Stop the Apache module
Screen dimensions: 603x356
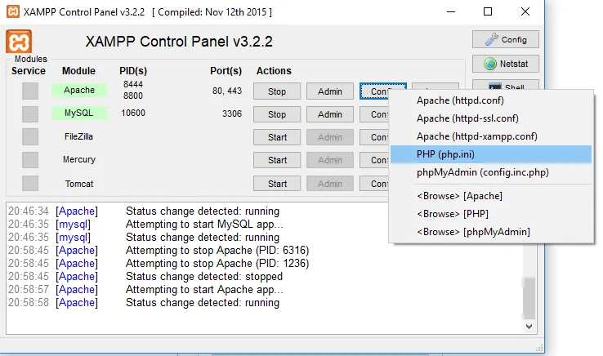coord(276,91)
